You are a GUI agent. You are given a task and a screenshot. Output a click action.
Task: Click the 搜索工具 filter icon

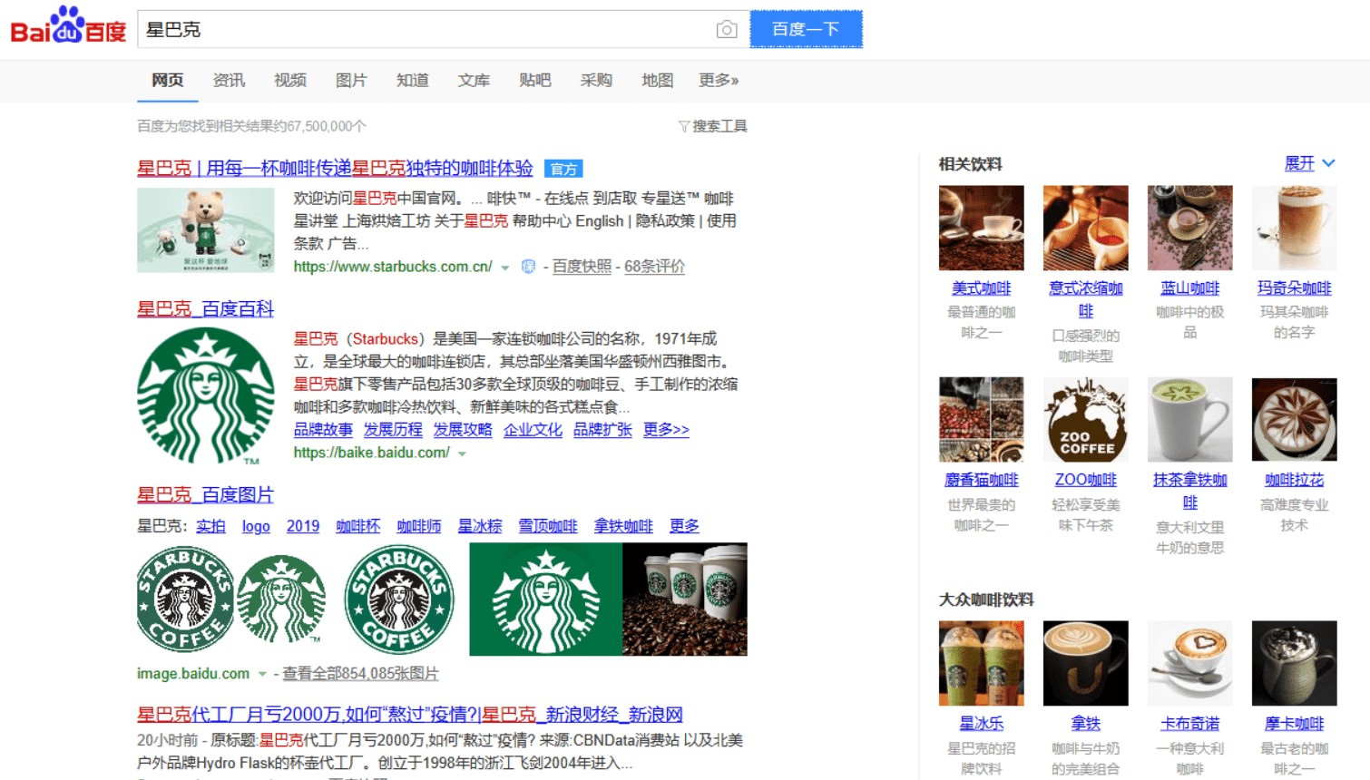(684, 126)
